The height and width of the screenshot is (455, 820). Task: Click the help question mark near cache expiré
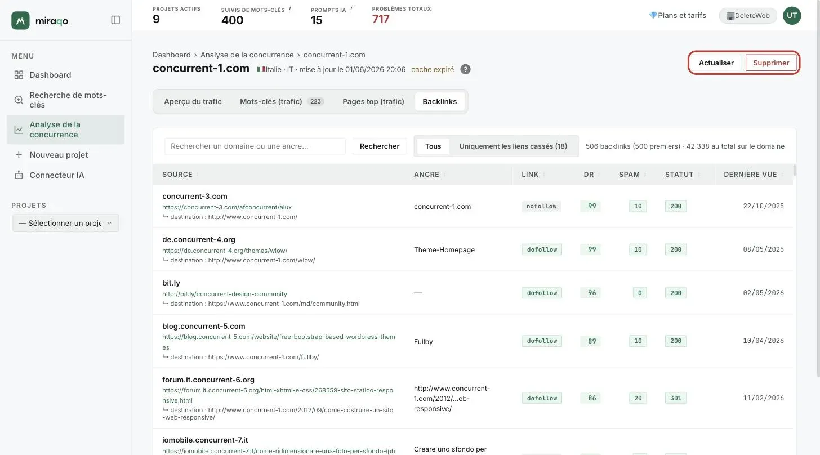point(465,69)
